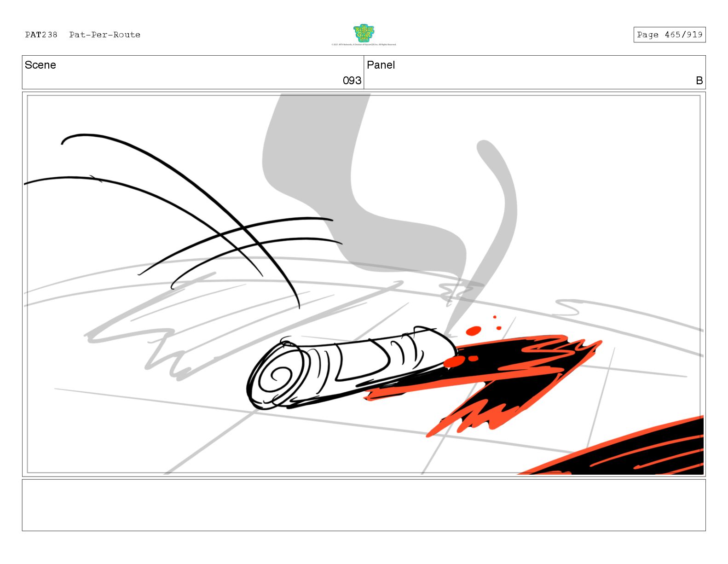Click the rolled newspaper in the storyboard
Image resolution: width=728 pixels, height=564 pixels.
point(352,367)
